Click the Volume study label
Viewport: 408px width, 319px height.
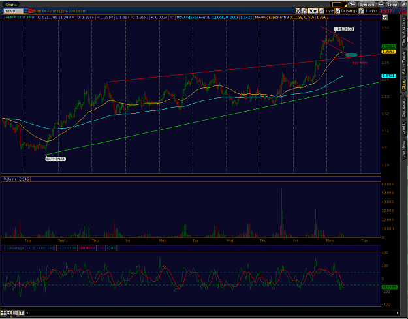coord(10,179)
